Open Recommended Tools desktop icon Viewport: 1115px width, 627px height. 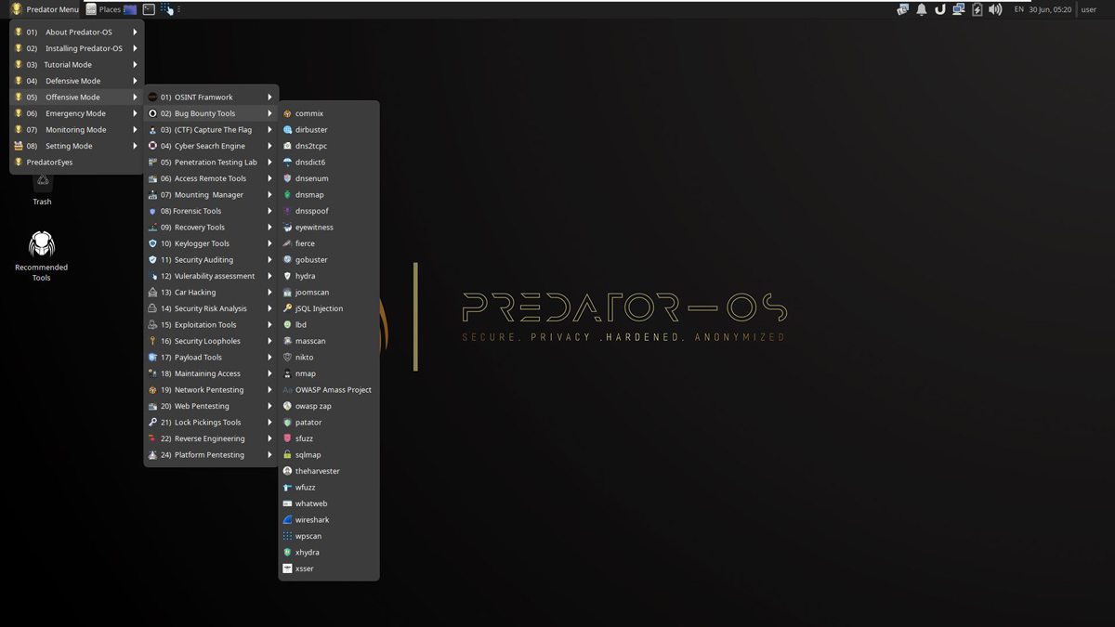[x=42, y=256]
